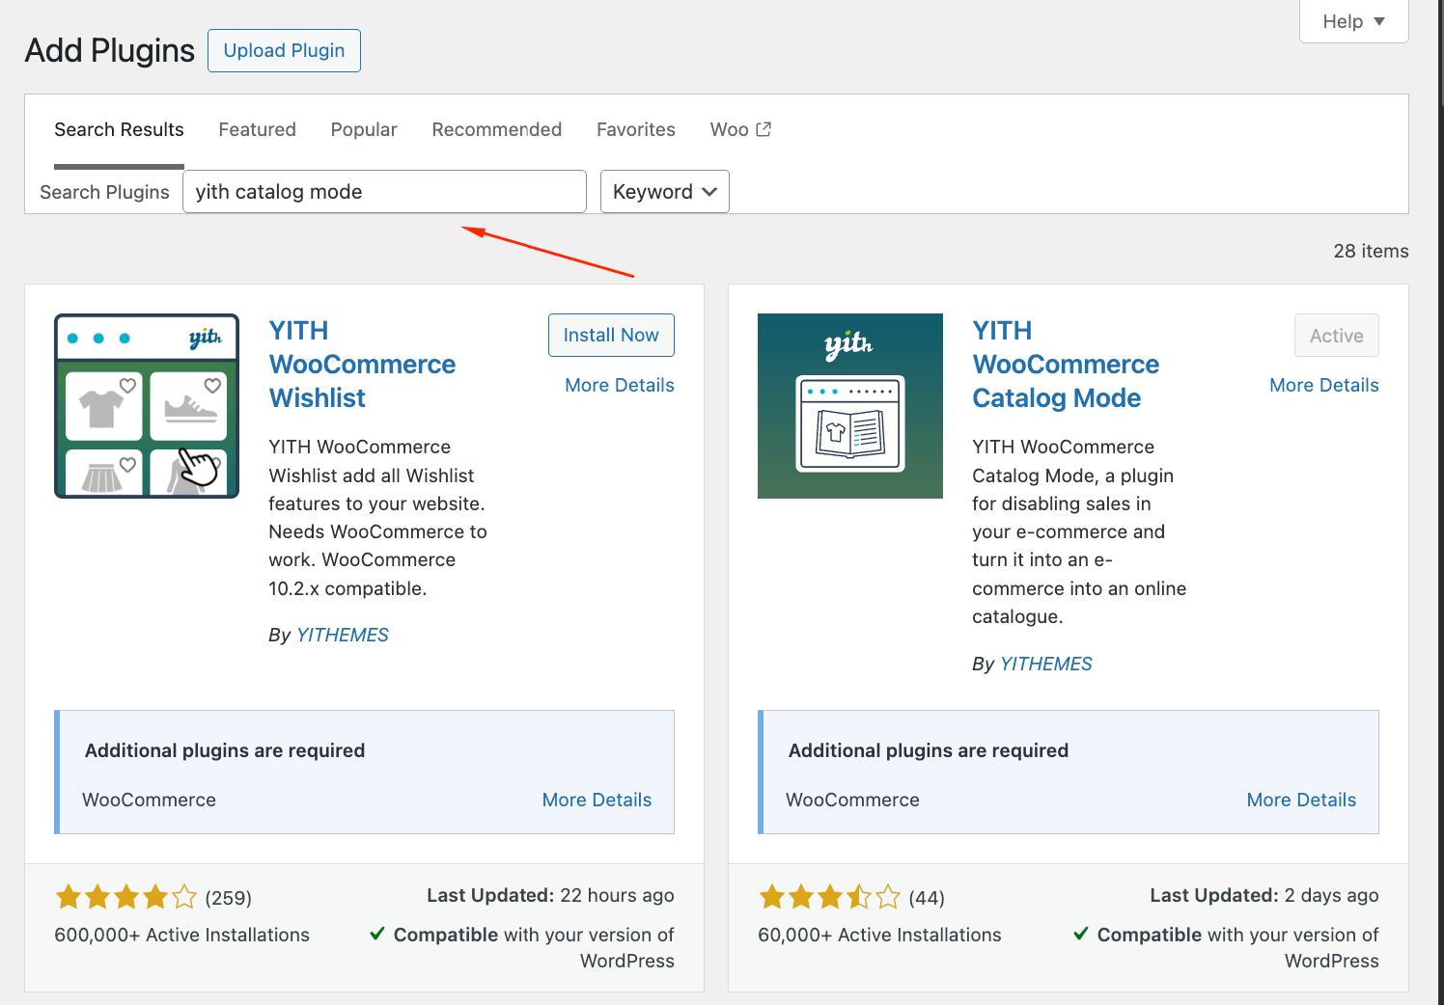Open the YITHEMES author link on the Catalog Mode card

tap(1046, 664)
